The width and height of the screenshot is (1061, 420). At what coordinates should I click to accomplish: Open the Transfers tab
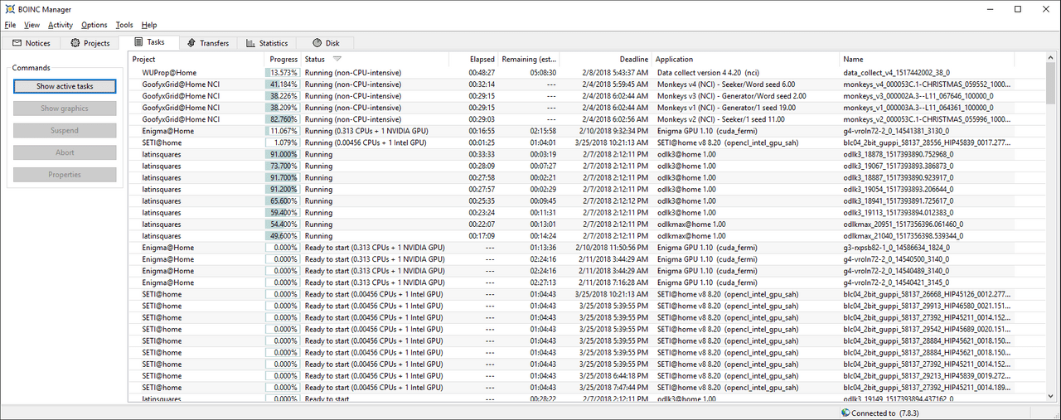(208, 43)
